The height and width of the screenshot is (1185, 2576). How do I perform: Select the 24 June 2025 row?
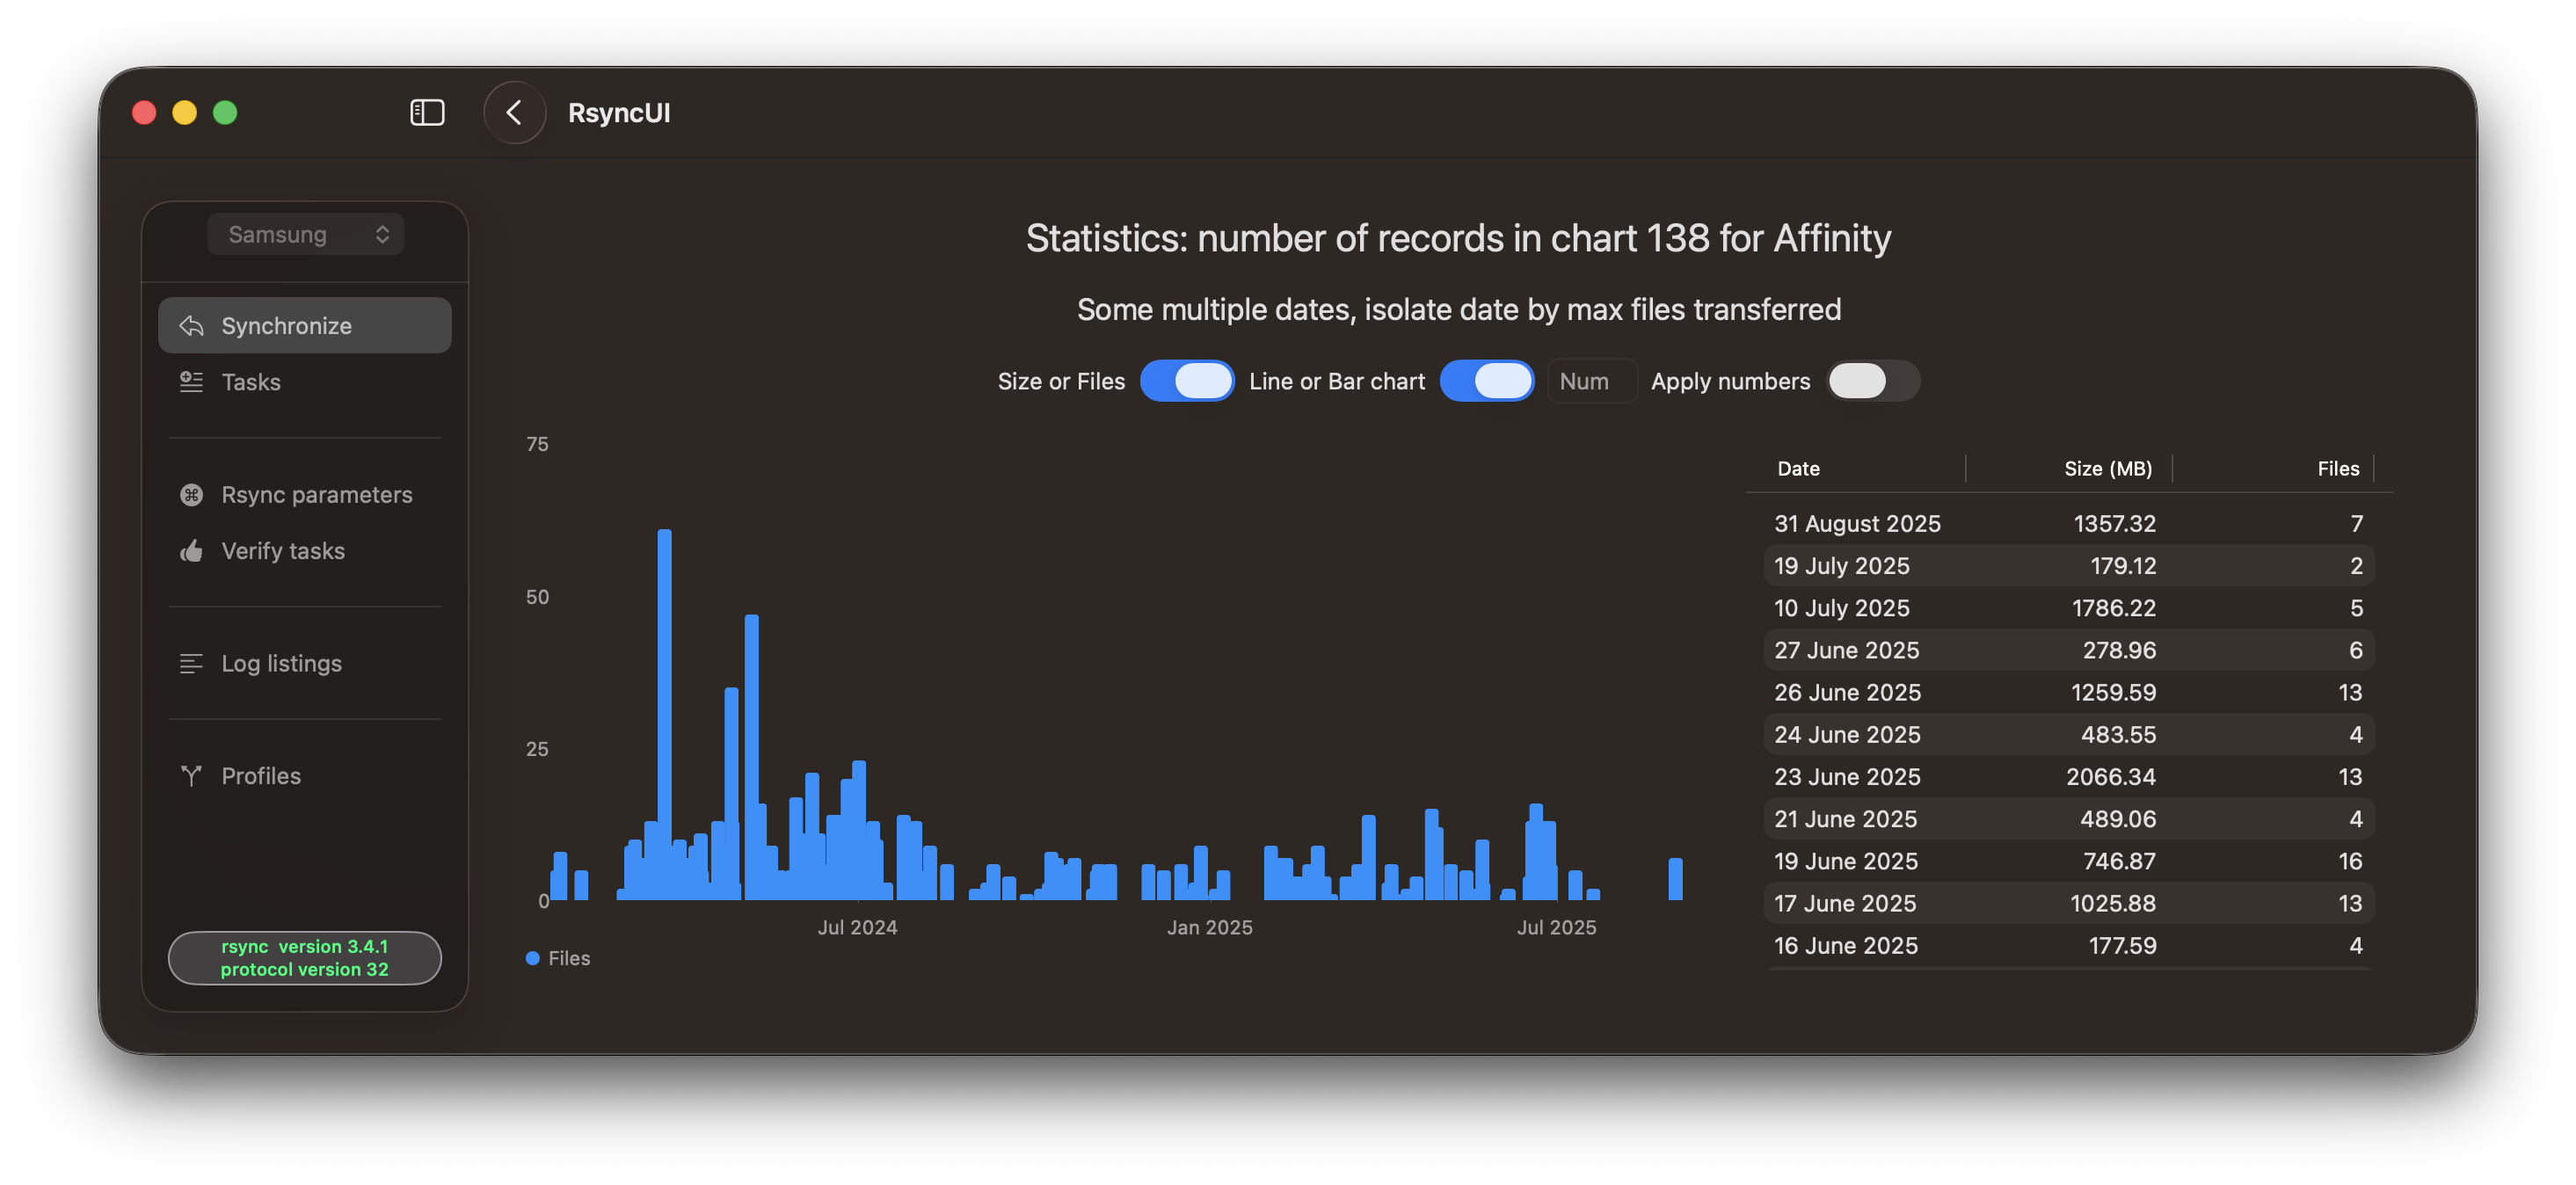[2069, 735]
